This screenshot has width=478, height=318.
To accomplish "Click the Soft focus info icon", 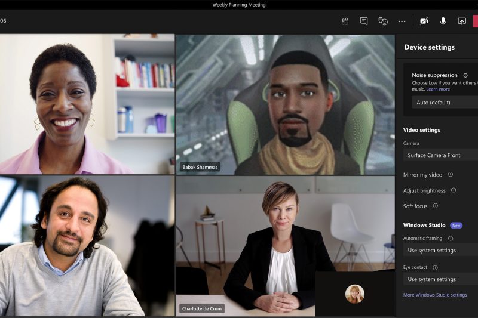I will pyautogui.click(x=436, y=206).
